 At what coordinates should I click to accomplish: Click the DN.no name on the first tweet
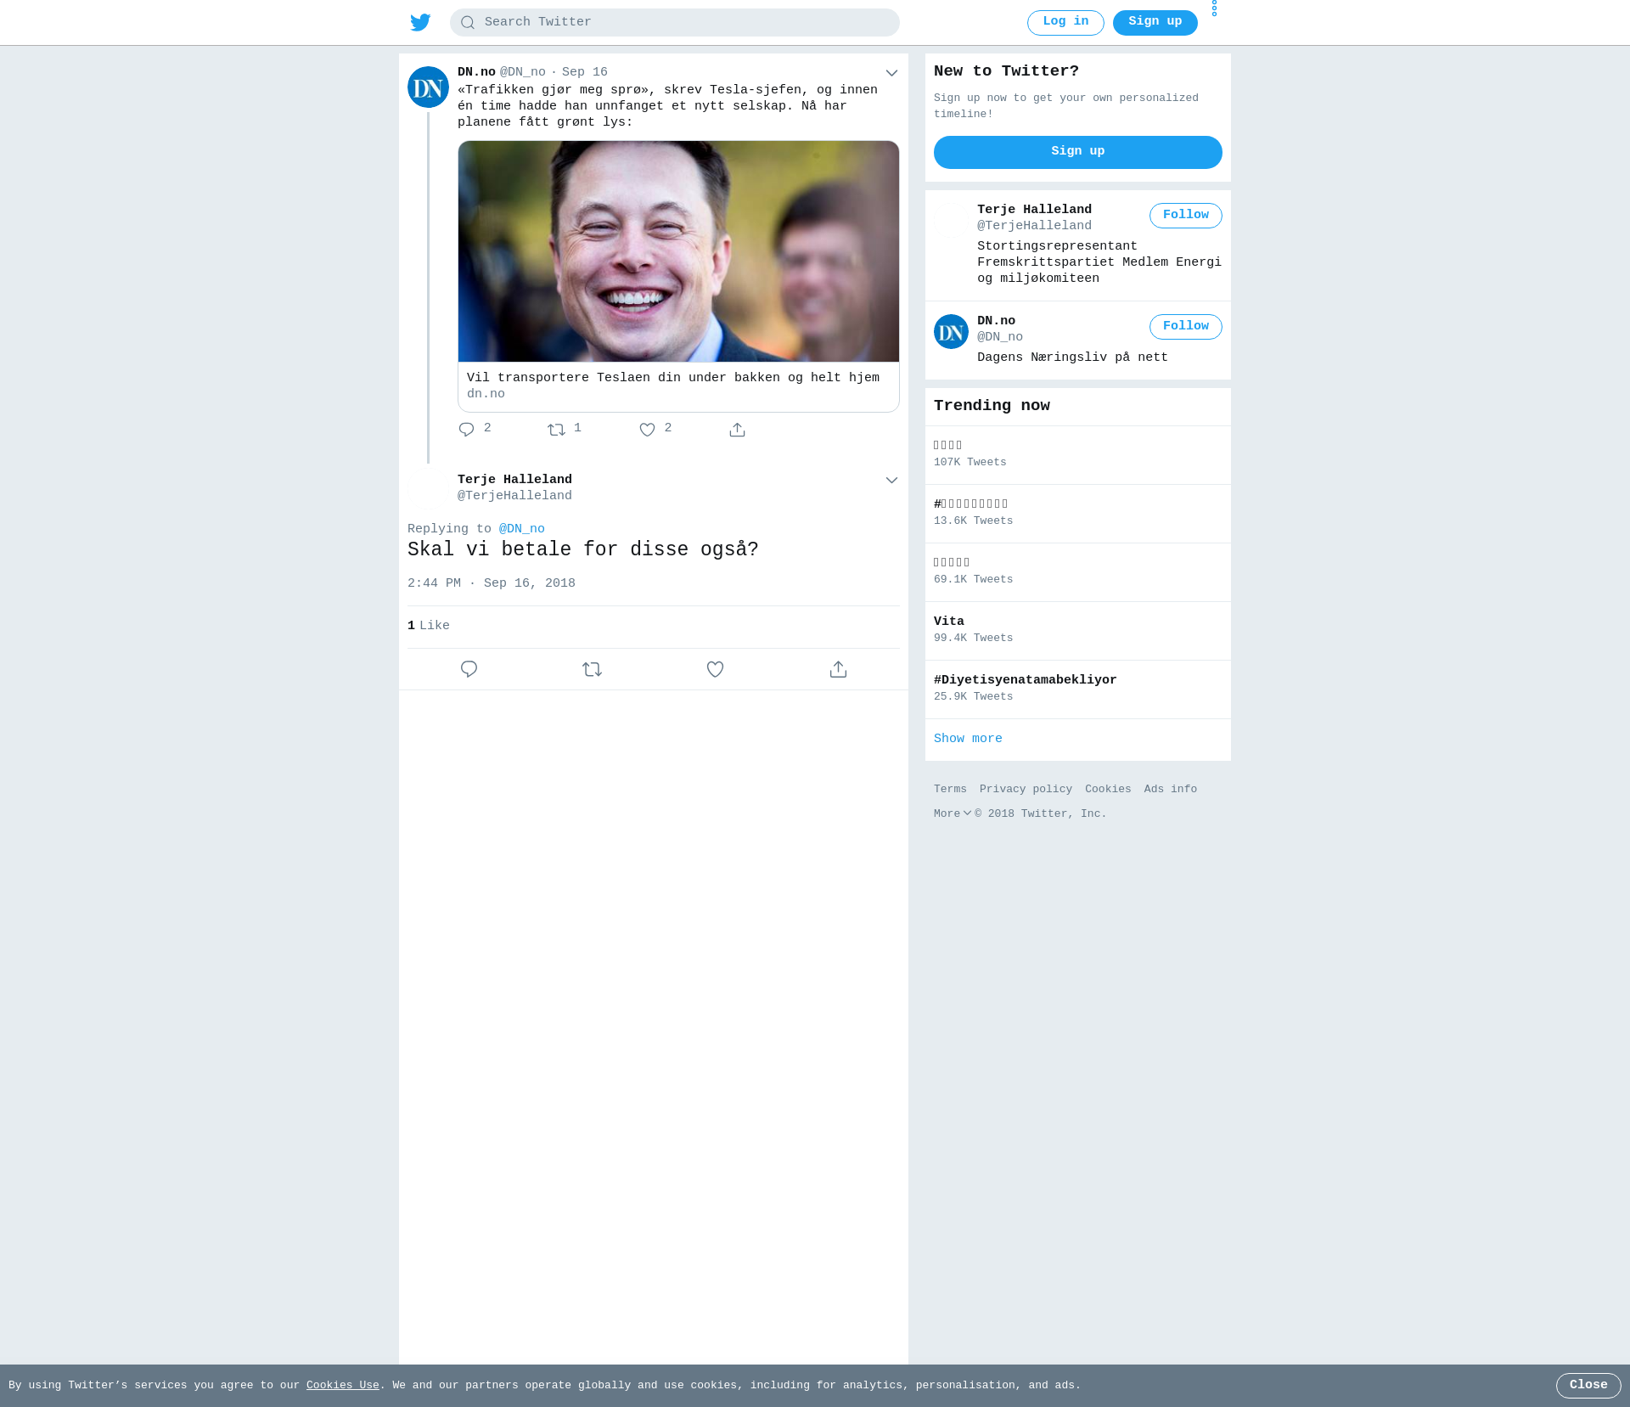pyautogui.click(x=476, y=72)
